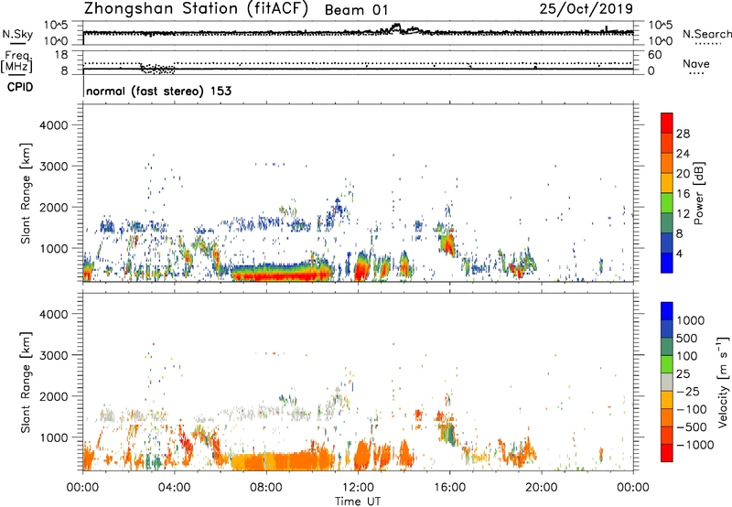This screenshot has height=507, width=732.
Task: Click the 'Velocity [m s-1]' colorbar label
Action: tap(723, 382)
